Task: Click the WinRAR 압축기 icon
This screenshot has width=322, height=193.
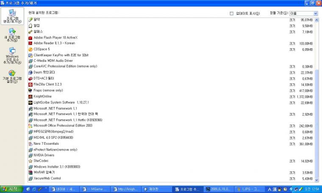Action: pos(31,173)
